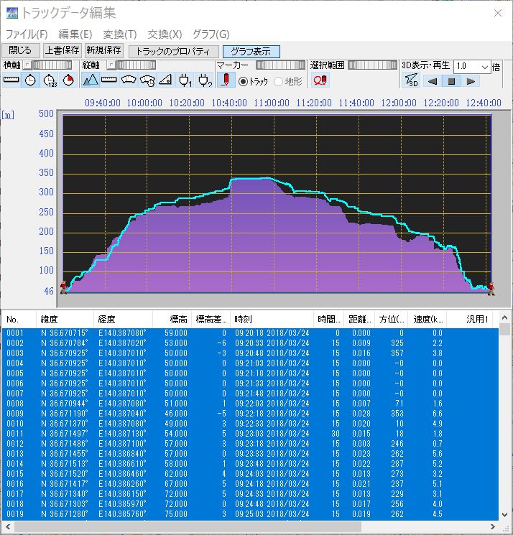Select distance ruler icon for horizontal axis
513x535 pixels.
point(11,80)
